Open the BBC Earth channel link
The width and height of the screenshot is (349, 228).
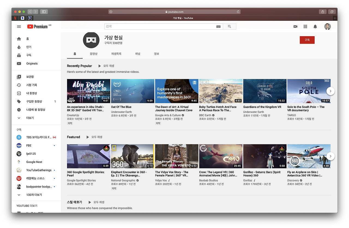point(205,115)
